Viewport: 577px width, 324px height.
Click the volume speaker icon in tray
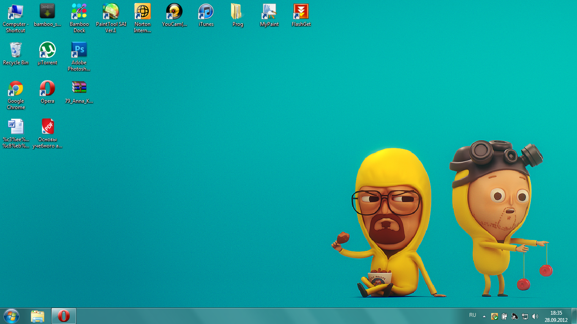click(535, 316)
